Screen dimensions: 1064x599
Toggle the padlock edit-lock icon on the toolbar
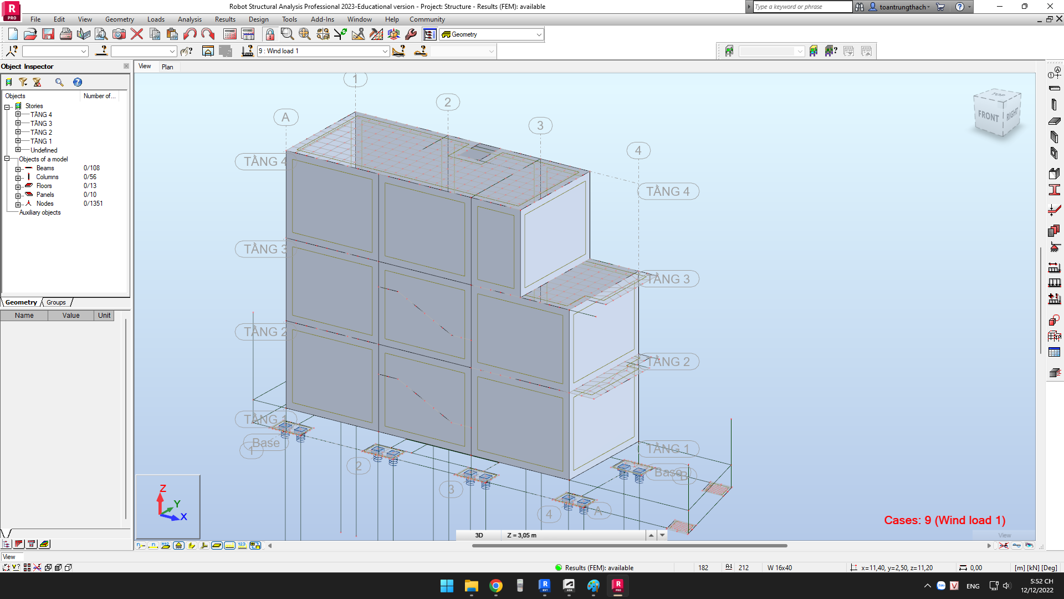pos(270,34)
